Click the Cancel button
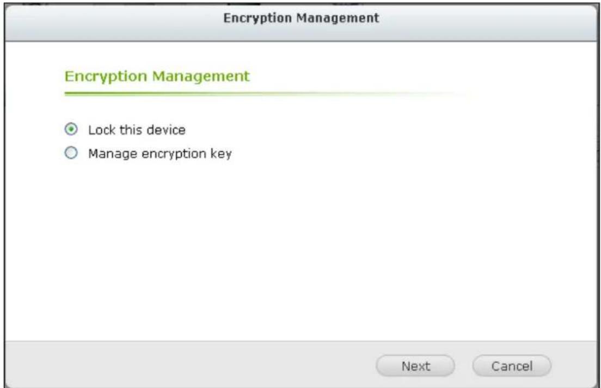 coord(511,366)
